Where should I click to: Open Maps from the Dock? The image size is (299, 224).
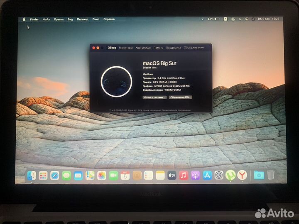[90, 175]
